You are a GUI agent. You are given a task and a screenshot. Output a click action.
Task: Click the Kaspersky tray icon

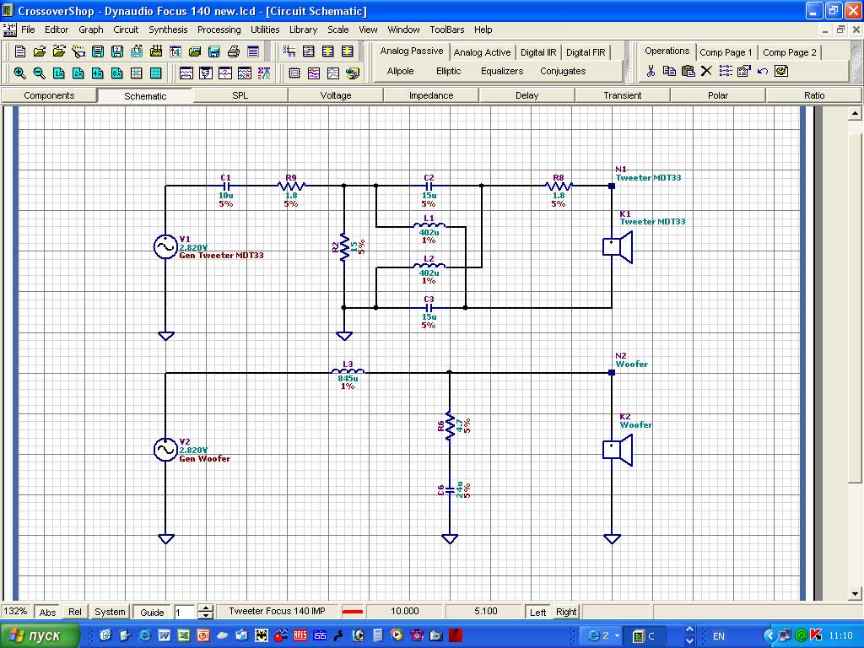click(816, 635)
